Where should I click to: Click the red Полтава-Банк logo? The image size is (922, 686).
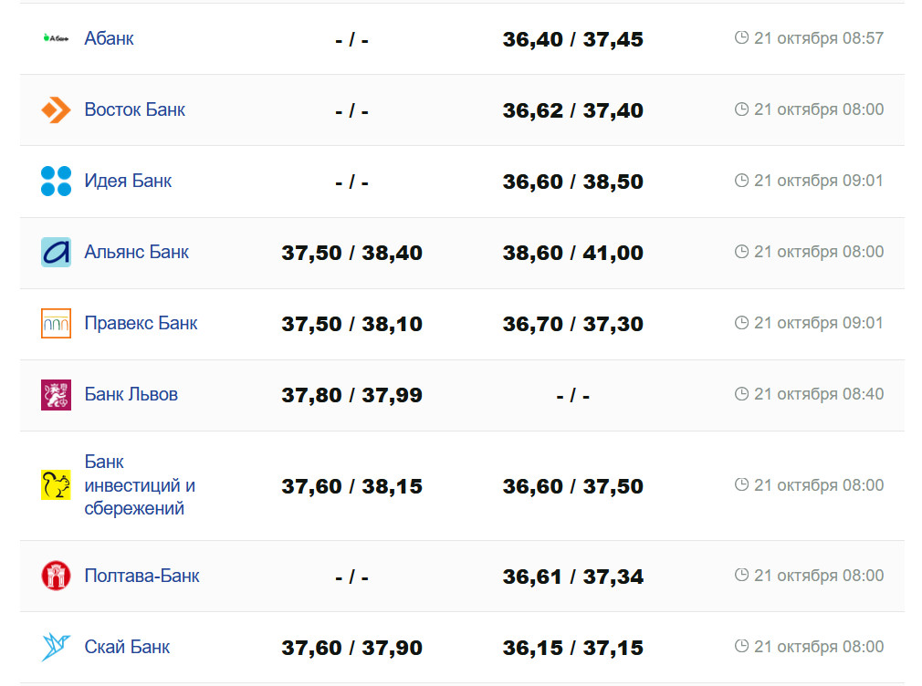56,576
